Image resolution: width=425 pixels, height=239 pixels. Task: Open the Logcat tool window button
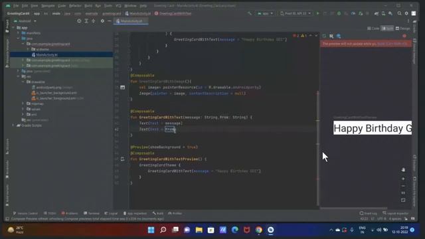(x=111, y=213)
